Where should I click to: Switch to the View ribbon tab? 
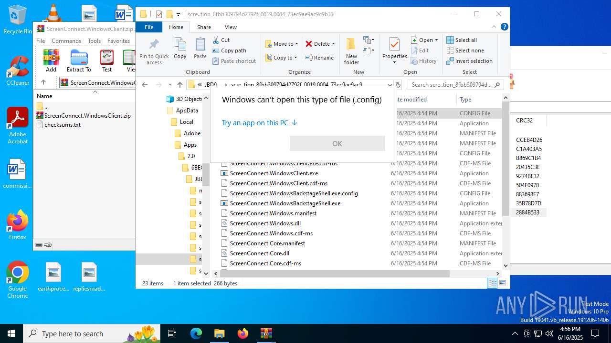coord(231,27)
